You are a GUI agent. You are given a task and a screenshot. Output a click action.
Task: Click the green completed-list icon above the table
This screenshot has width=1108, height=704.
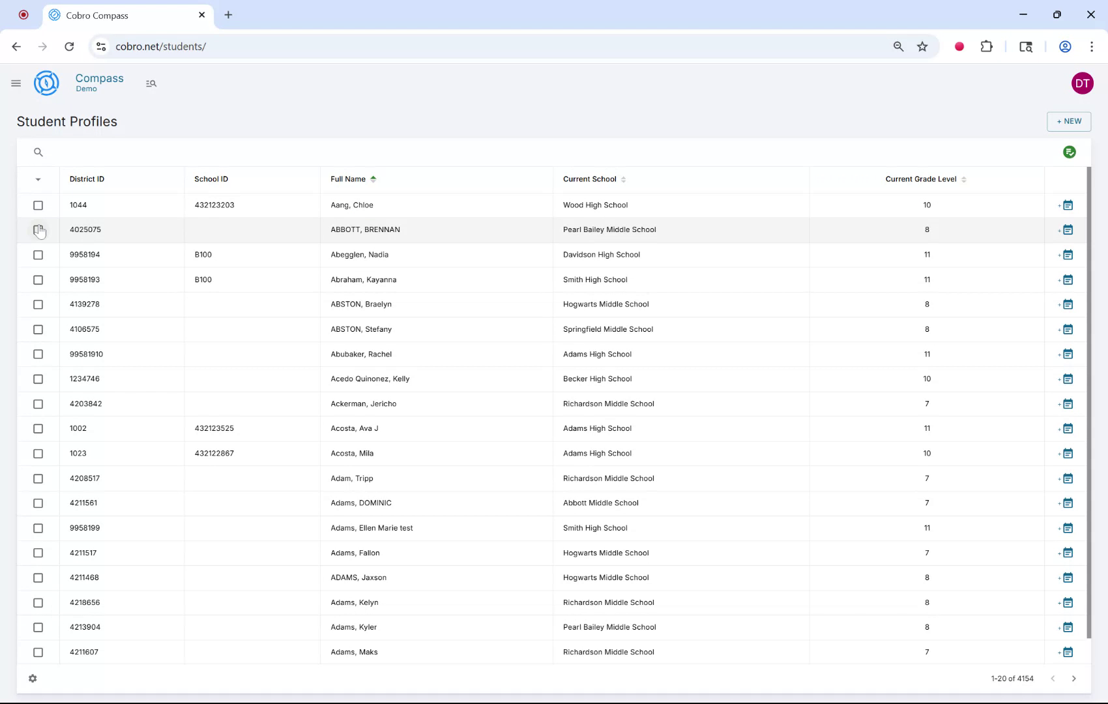coord(1069,152)
